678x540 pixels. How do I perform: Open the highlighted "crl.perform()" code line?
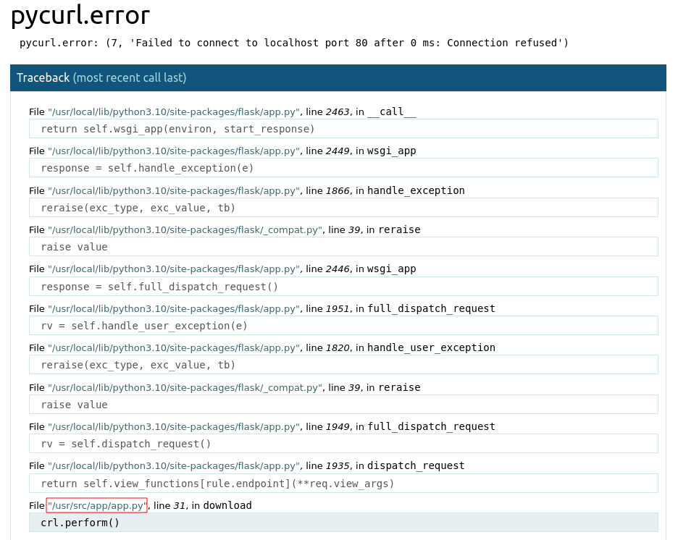coord(343,523)
